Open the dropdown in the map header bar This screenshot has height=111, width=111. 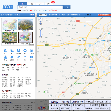pos(43,15)
